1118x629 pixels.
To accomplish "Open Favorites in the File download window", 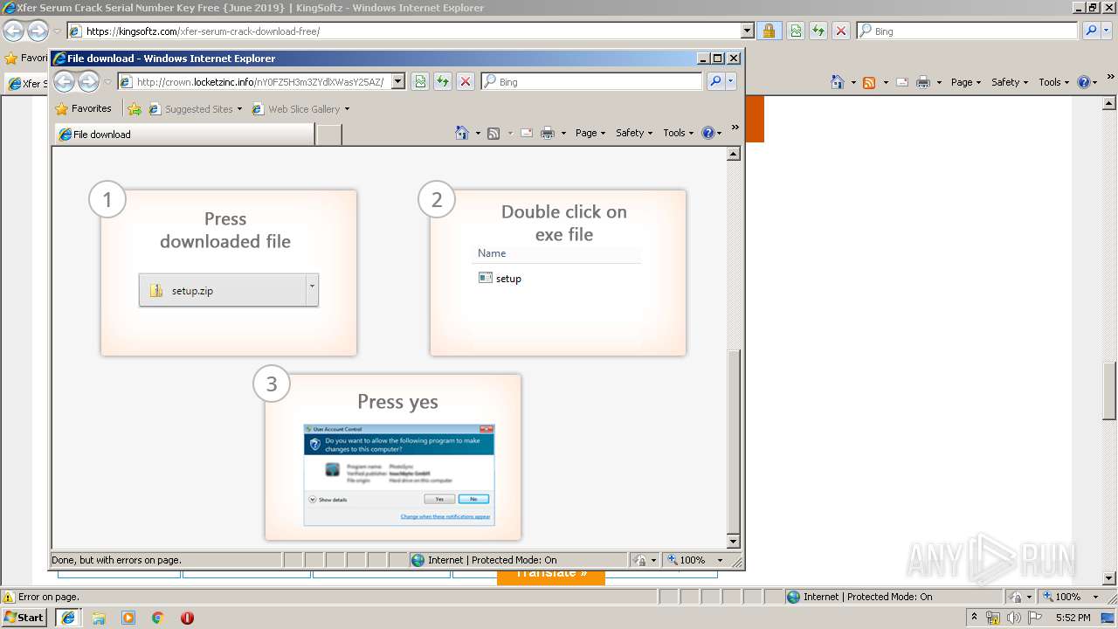I will click(x=83, y=108).
